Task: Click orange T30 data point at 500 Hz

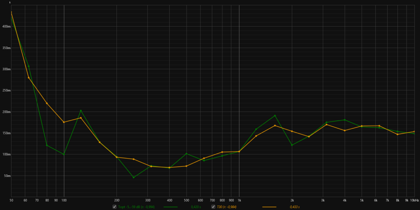Action: tap(187, 166)
